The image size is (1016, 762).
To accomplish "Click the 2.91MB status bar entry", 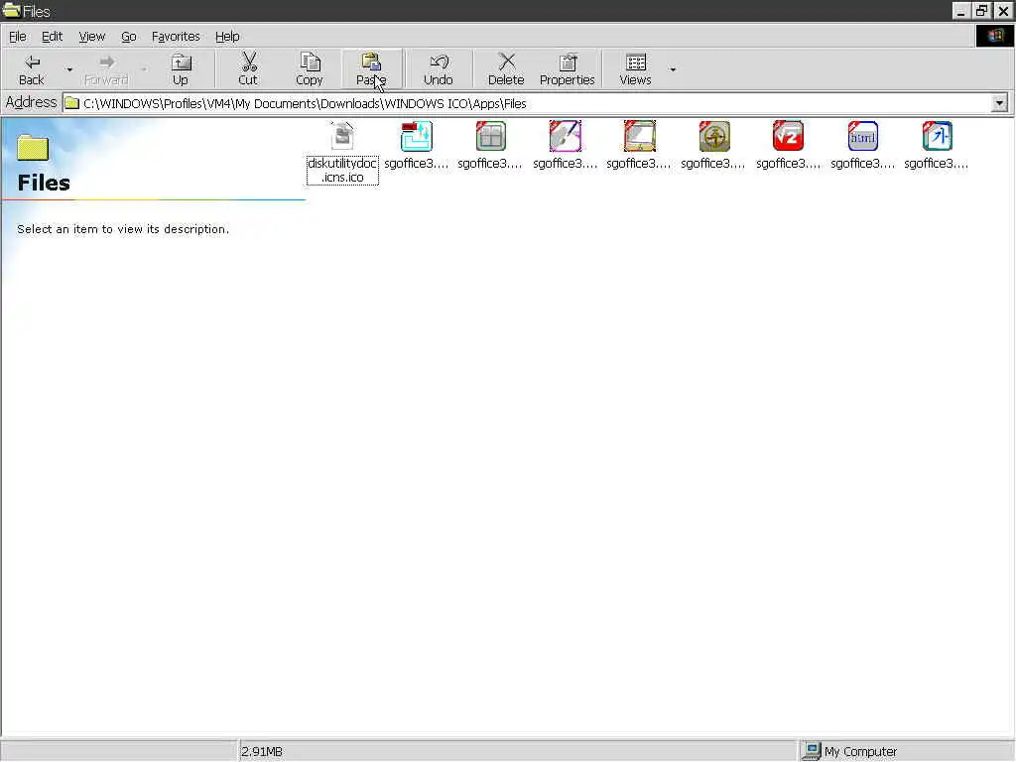I will [x=262, y=752].
